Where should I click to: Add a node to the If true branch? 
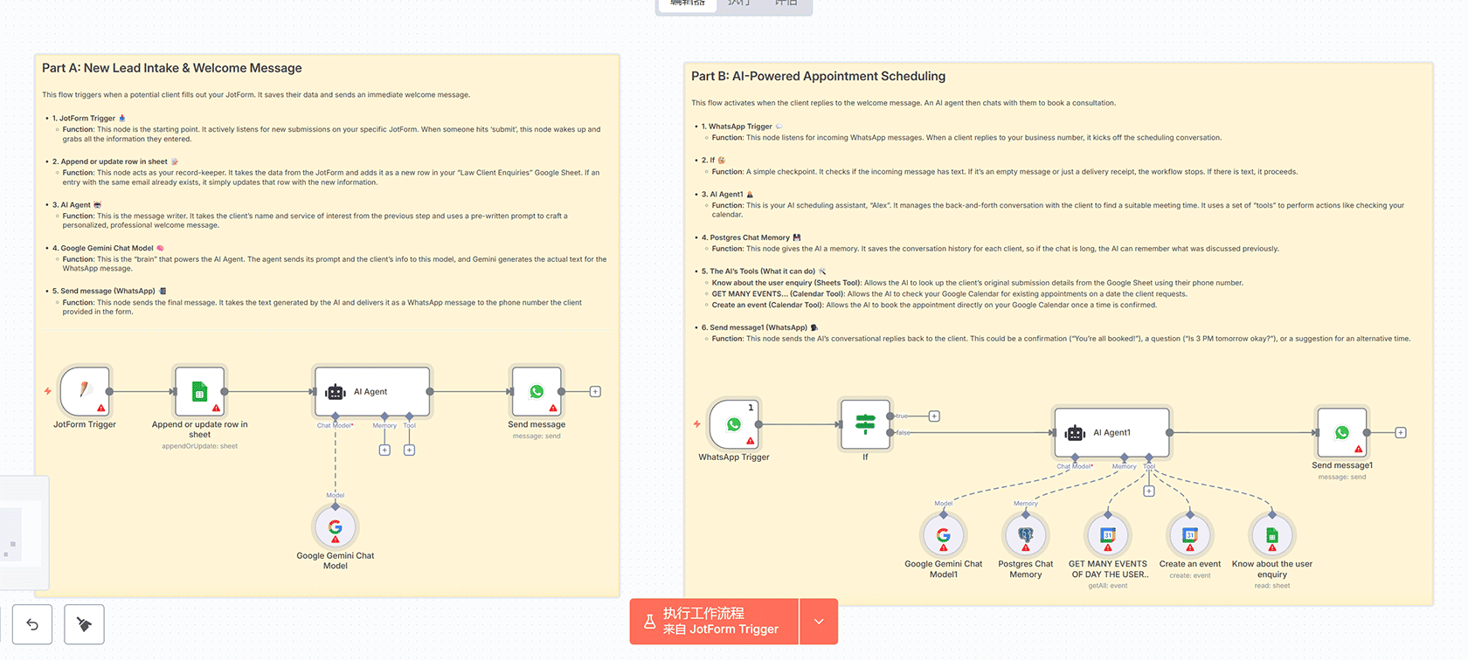(x=934, y=416)
